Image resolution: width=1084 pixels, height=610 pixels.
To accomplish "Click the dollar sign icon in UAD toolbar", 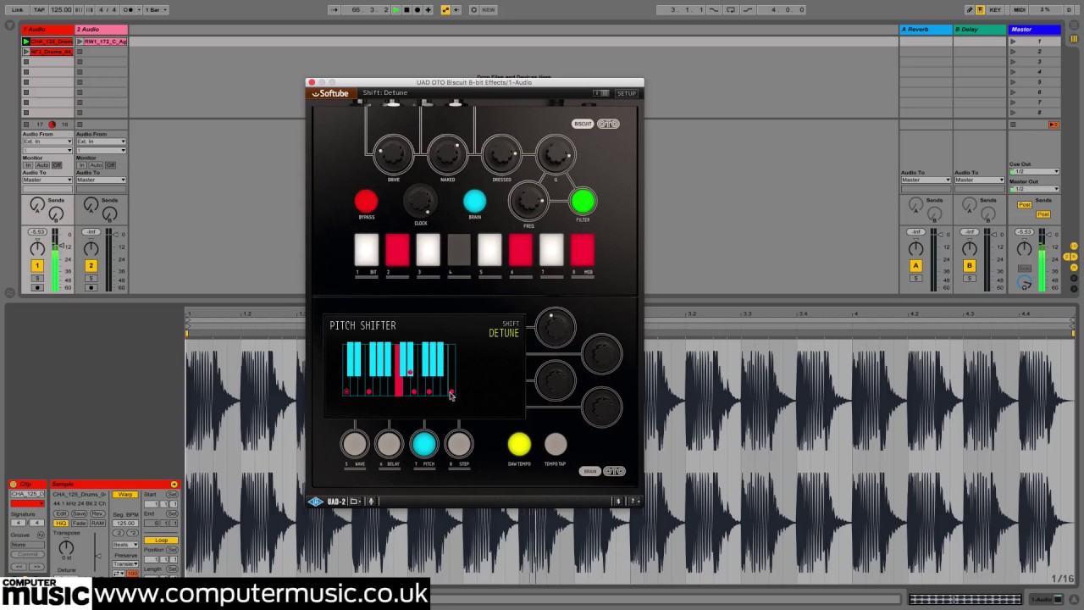I will tap(619, 502).
